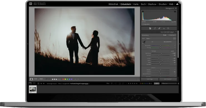Click the Dunst entfernen slider handle
The image size is (206, 108).
coord(160,74)
